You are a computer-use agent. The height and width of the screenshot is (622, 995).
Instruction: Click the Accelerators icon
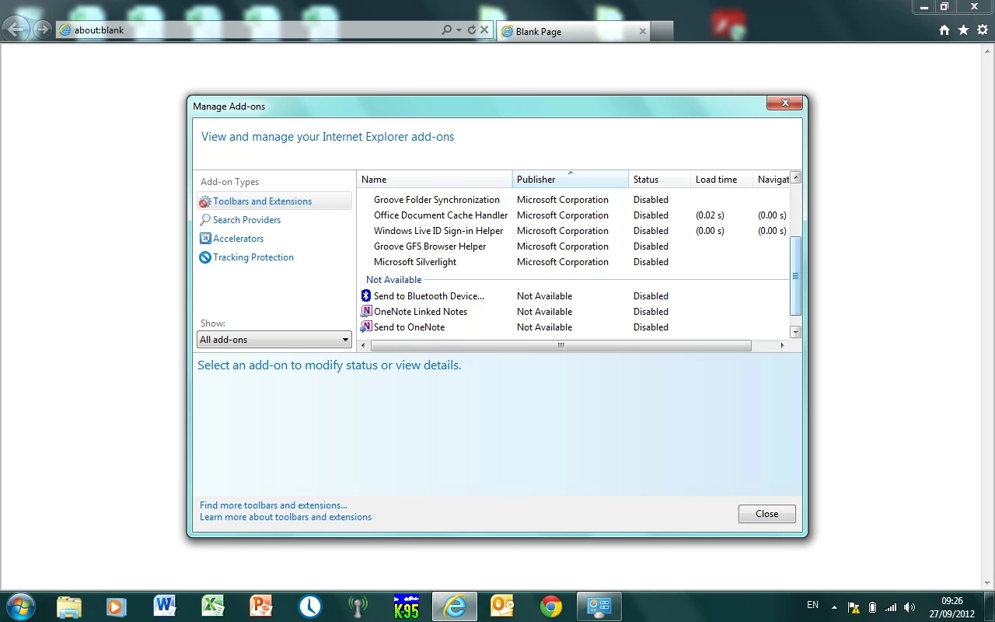pos(205,239)
